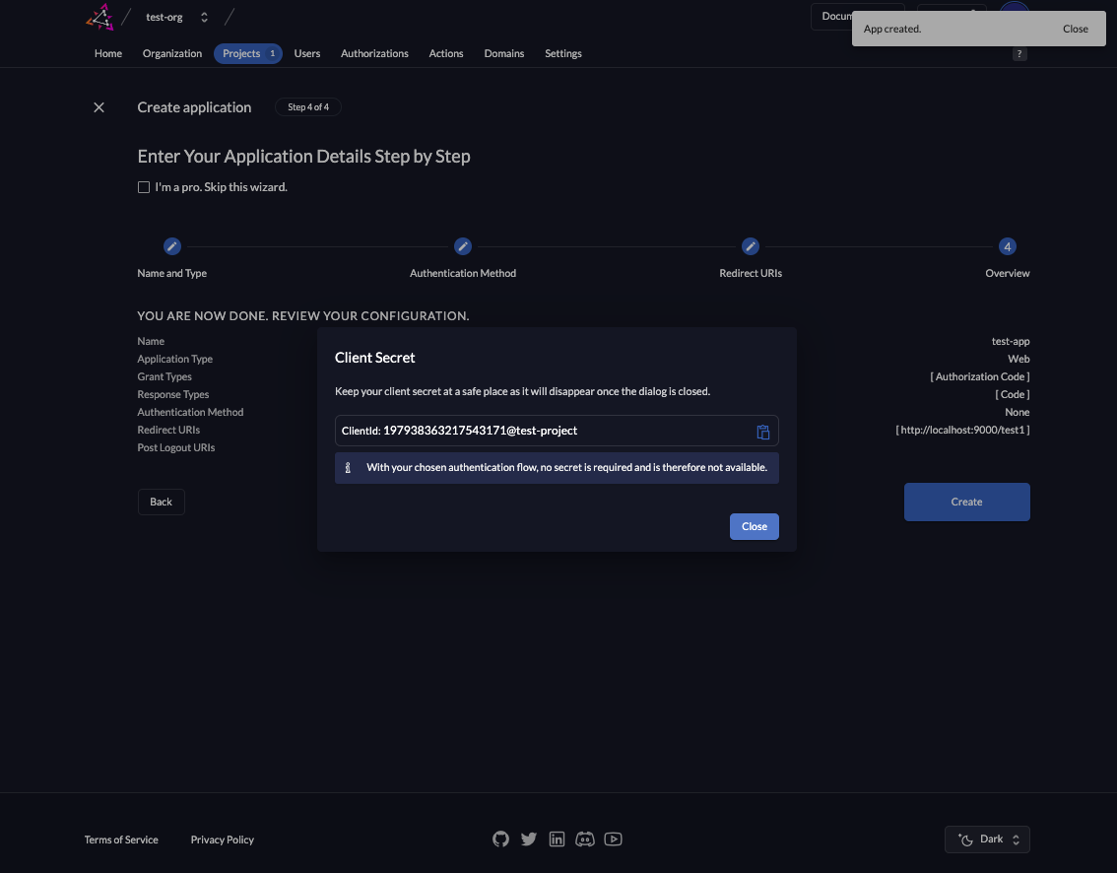Click the Back button
1117x873 pixels.
[x=161, y=502]
